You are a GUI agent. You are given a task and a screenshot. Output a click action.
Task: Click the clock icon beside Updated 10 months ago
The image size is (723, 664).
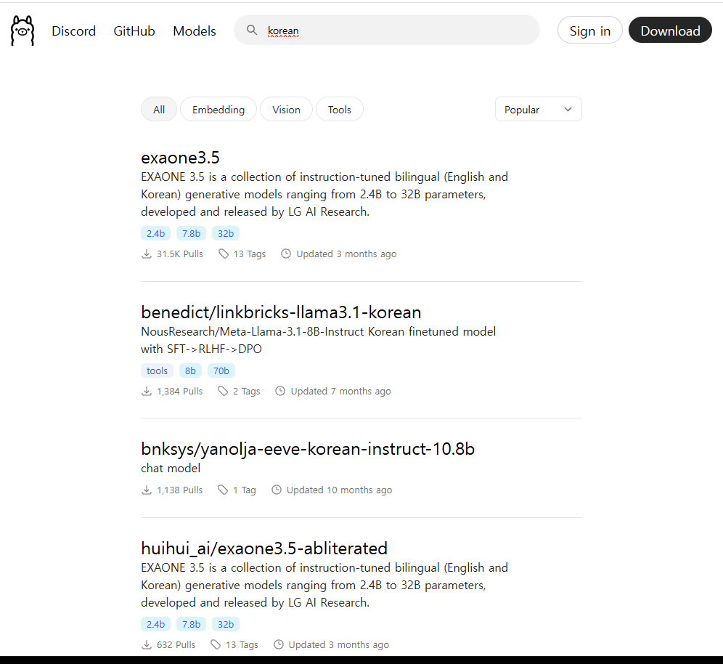pyautogui.click(x=276, y=490)
